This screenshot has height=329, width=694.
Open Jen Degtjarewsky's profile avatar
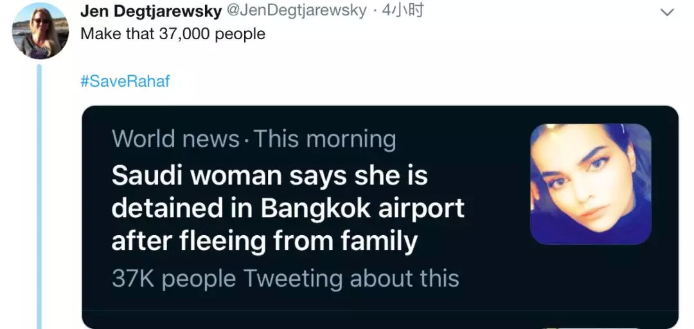(40, 31)
